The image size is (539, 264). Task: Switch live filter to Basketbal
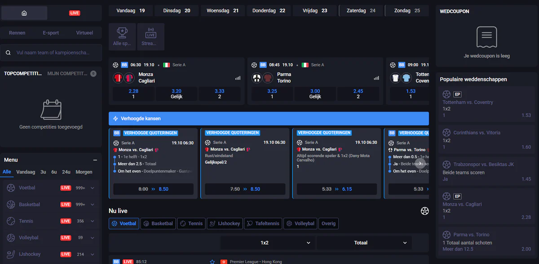tap(158, 224)
